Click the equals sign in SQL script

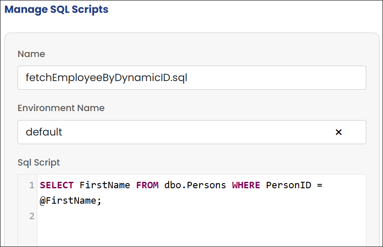click(319, 185)
